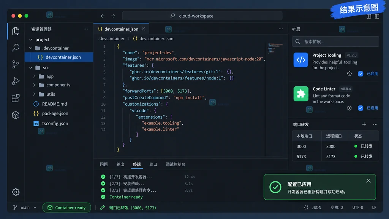Image resolution: width=389 pixels, height=219 pixels.
Task: Open the container cube icon in activity bar
Action: point(16,115)
